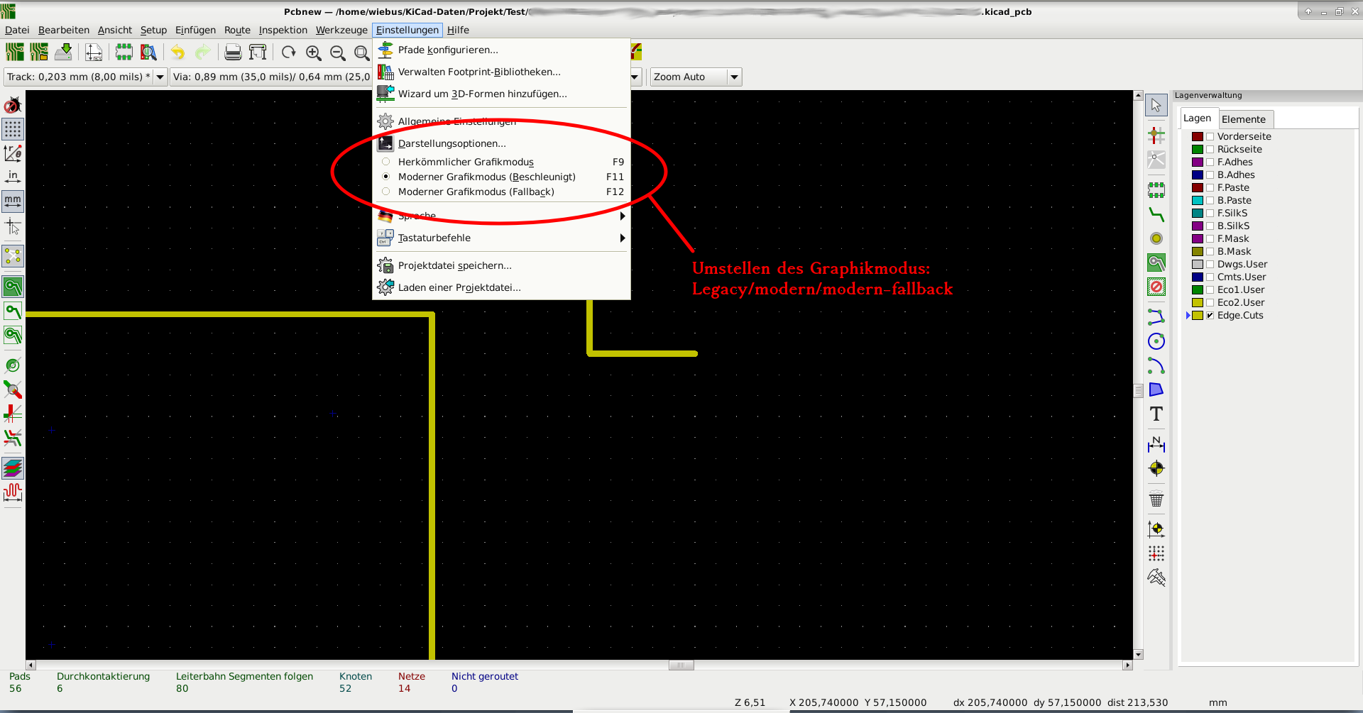Select the add filled zone tool
Image resolution: width=1363 pixels, height=713 pixels.
(1156, 262)
